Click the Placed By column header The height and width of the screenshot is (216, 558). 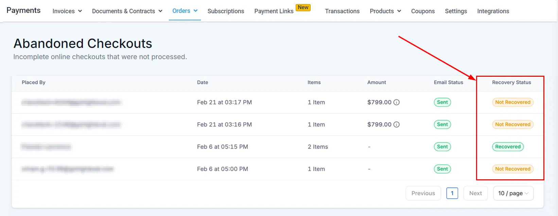(x=34, y=83)
